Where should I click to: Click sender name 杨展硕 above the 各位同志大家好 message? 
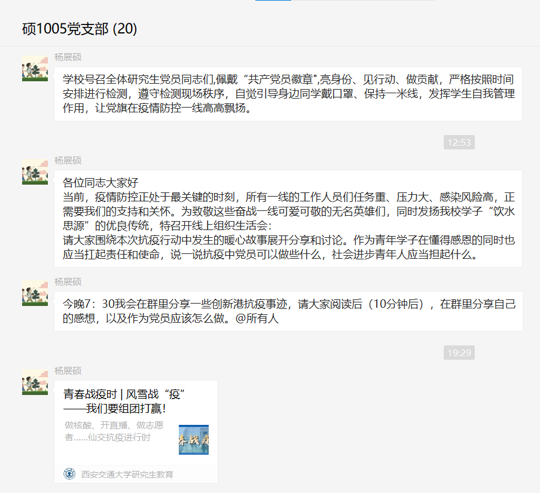(68, 160)
